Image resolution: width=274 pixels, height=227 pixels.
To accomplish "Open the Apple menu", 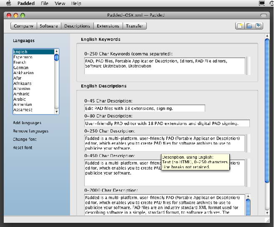I will coord(9,3).
